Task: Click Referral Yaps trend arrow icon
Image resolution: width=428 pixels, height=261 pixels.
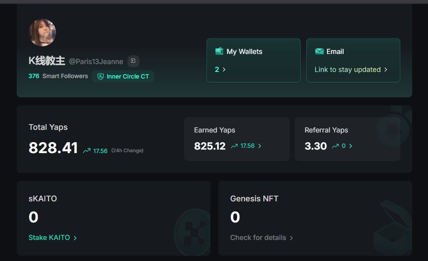Action: [x=335, y=147]
